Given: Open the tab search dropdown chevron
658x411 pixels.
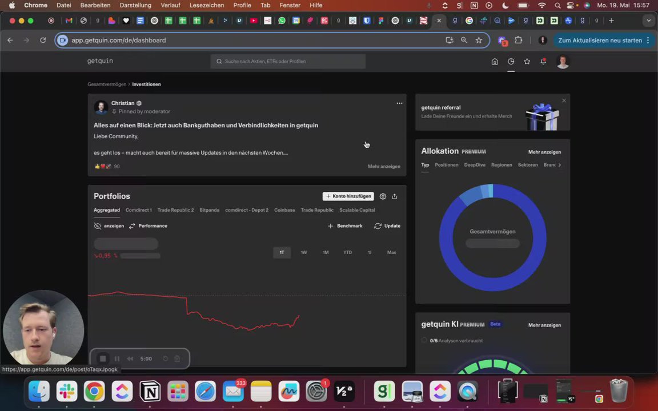Looking at the screenshot, I should (648, 21).
